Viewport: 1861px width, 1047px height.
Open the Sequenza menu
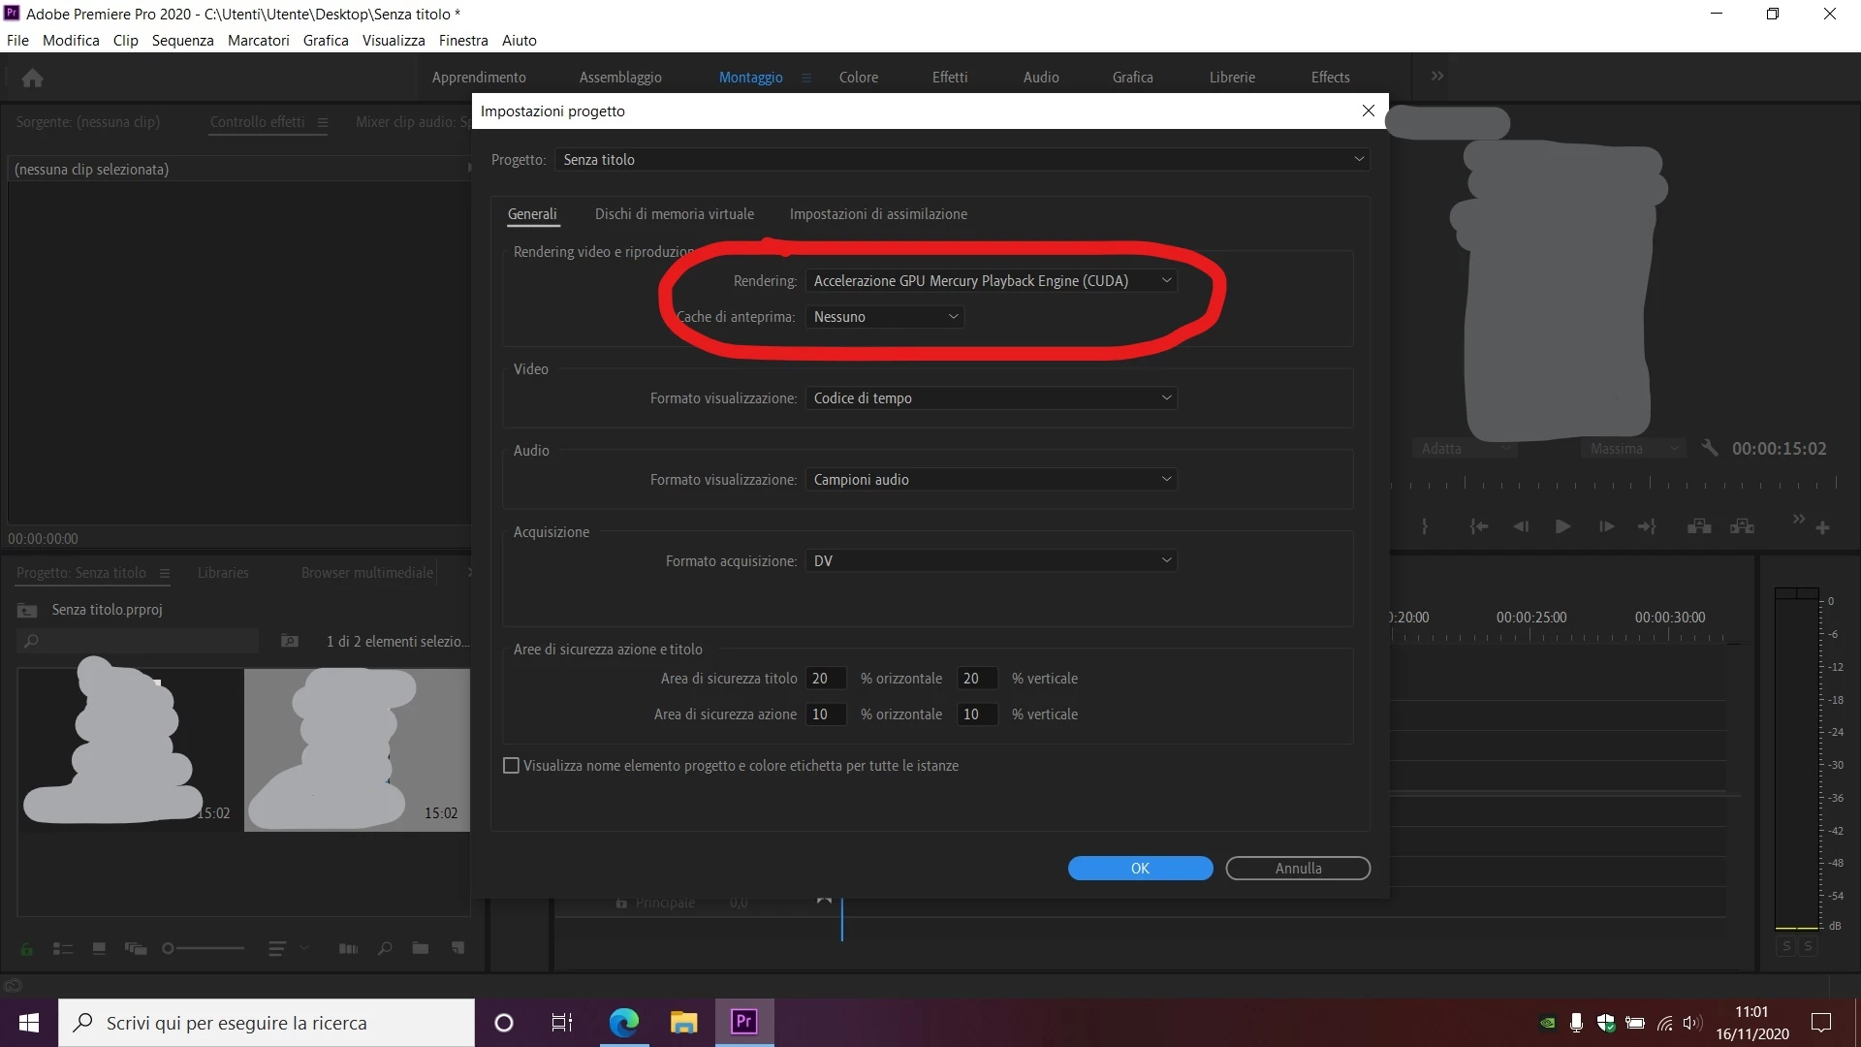pos(182,41)
